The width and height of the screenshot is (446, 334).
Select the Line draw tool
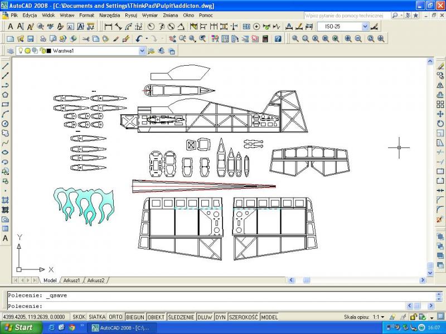pyautogui.click(x=6, y=66)
